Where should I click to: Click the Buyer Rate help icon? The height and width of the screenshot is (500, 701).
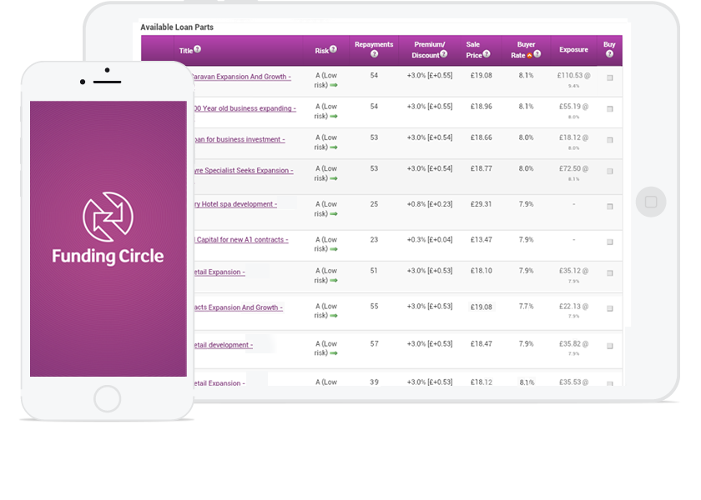tap(537, 54)
